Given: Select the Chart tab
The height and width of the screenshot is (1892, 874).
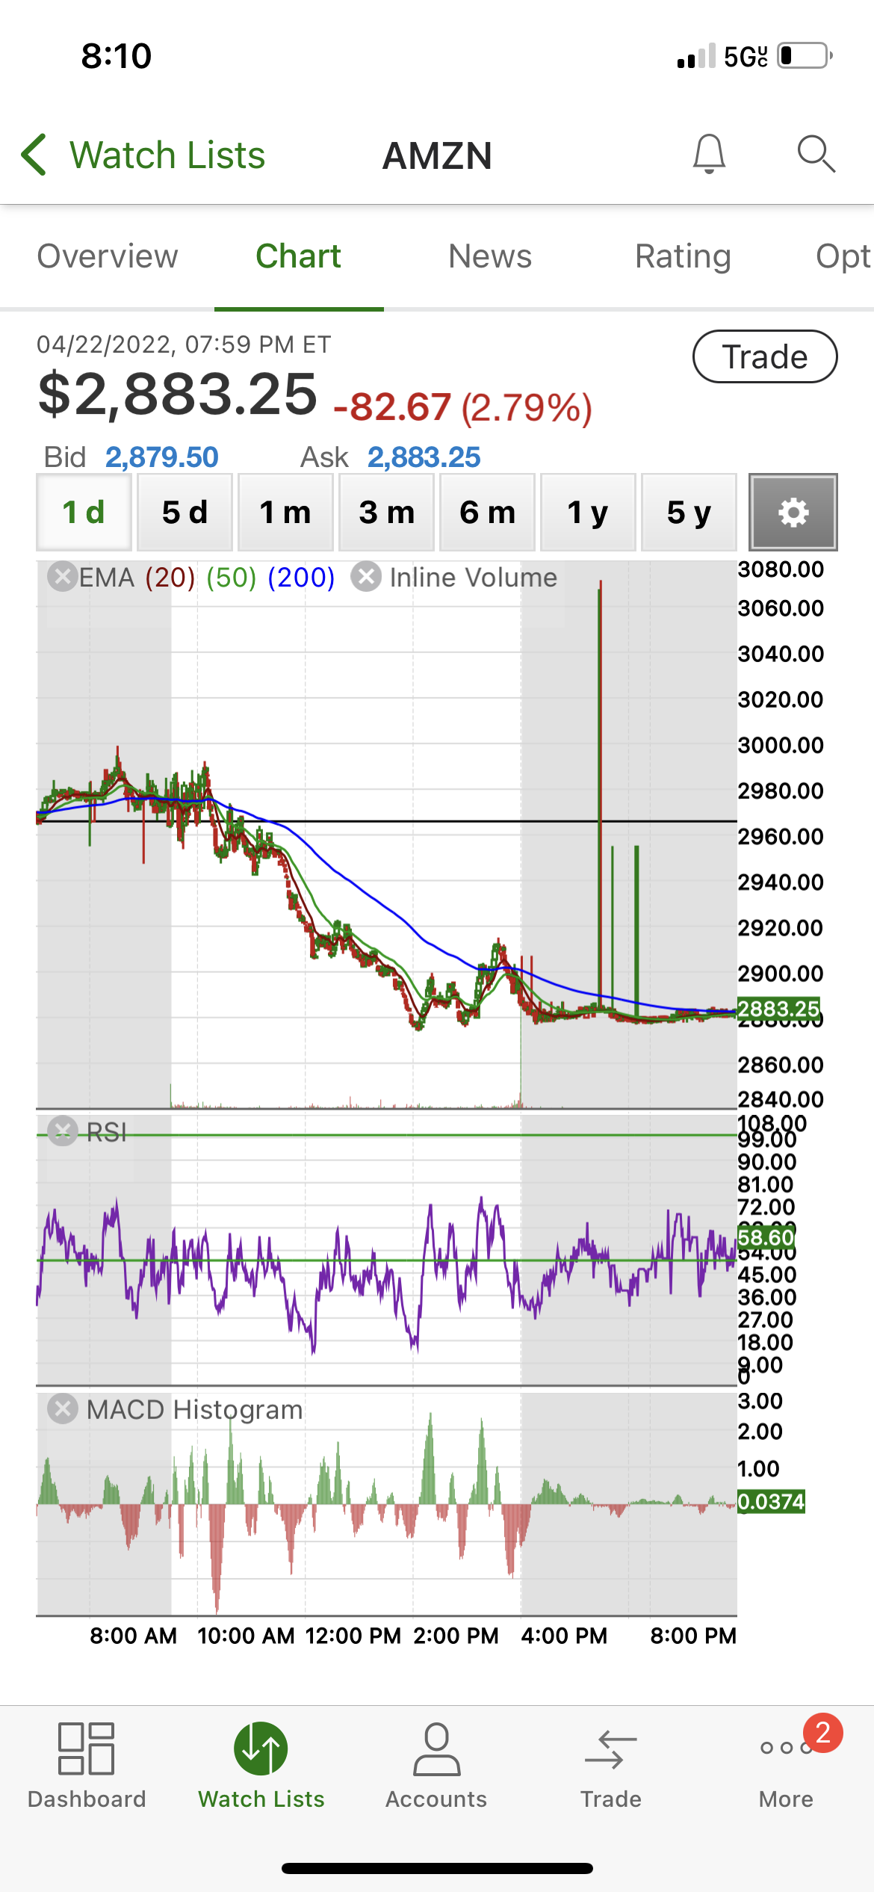Looking at the screenshot, I should click(x=299, y=256).
